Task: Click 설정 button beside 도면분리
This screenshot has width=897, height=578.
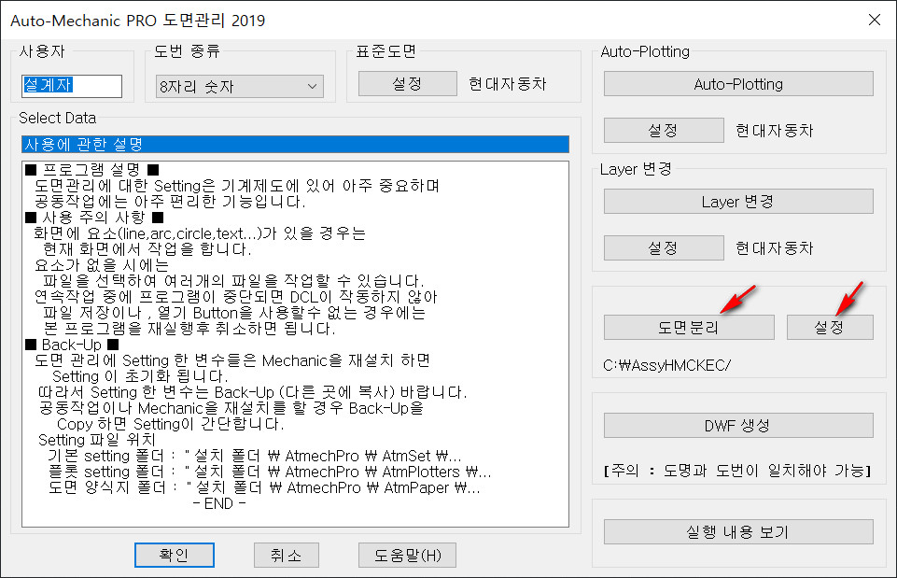Action: pos(829,327)
